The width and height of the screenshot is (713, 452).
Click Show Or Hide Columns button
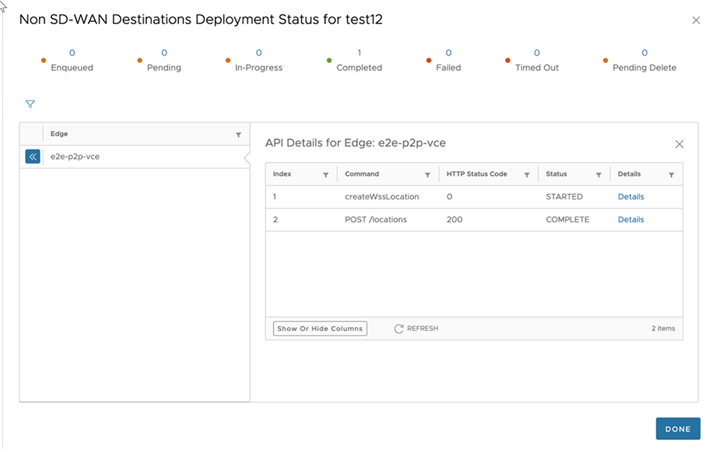[320, 329]
